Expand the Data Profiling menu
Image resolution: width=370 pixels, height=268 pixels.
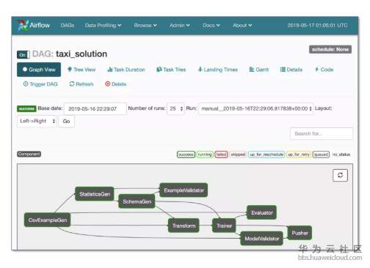[x=103, y=26]
